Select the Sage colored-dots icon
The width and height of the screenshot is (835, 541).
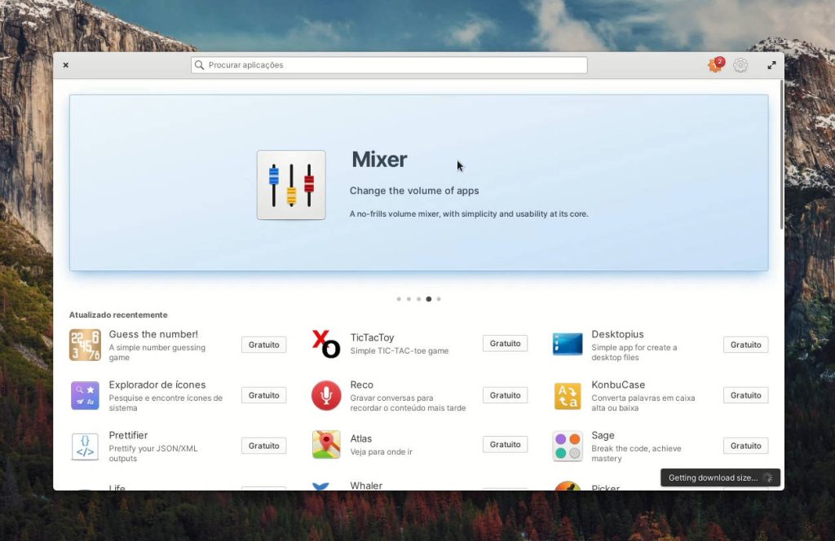coord(567,446)
